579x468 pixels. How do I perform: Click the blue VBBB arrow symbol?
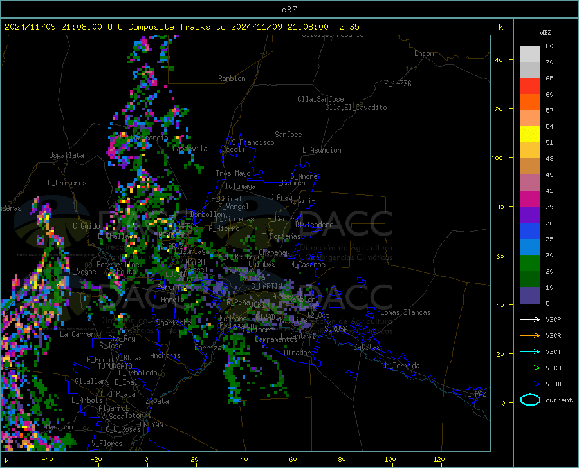[530, 384]
